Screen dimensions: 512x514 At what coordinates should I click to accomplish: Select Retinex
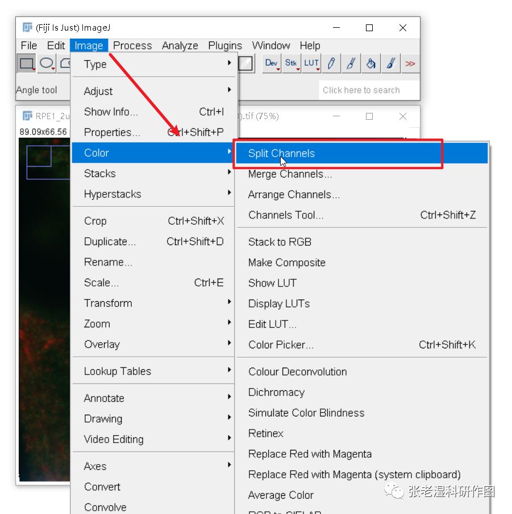click(362, 433)
